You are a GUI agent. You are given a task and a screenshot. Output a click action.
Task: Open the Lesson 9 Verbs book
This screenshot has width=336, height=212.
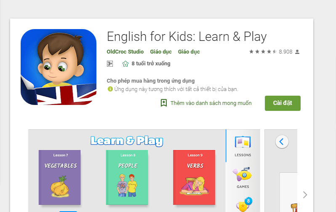[194, 177]
